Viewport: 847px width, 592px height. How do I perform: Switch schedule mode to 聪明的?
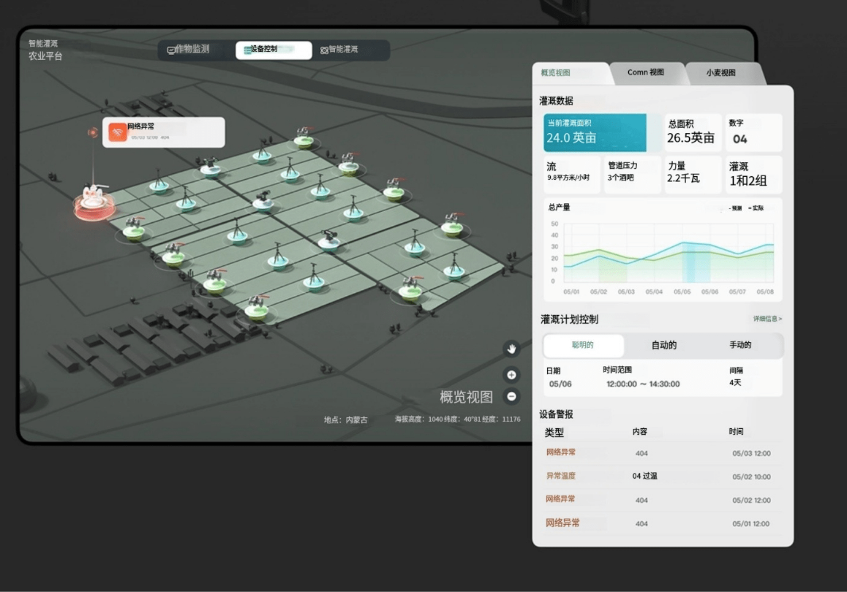583,345
